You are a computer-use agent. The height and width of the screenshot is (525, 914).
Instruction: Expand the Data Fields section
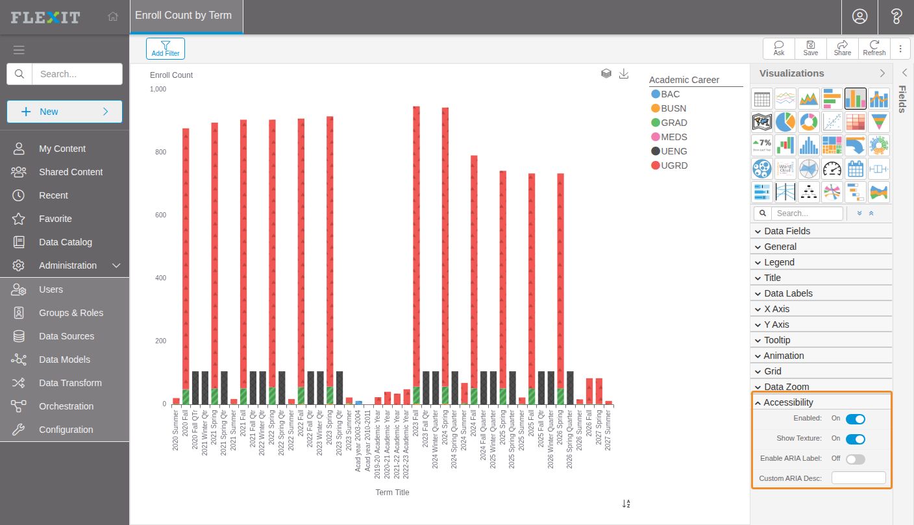[x=821, y=231]
